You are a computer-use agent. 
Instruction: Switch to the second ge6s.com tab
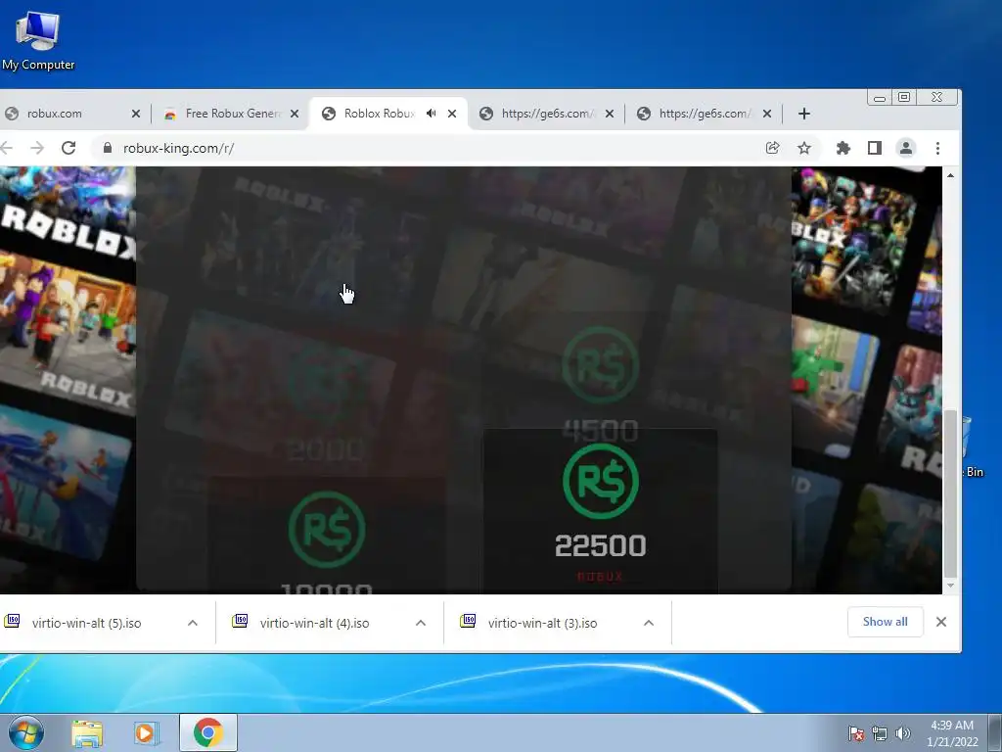pyautogui.click(x=704, y=114)
